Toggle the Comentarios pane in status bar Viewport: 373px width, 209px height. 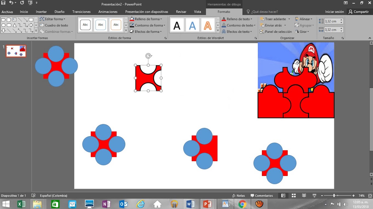(x=262, y=196)
